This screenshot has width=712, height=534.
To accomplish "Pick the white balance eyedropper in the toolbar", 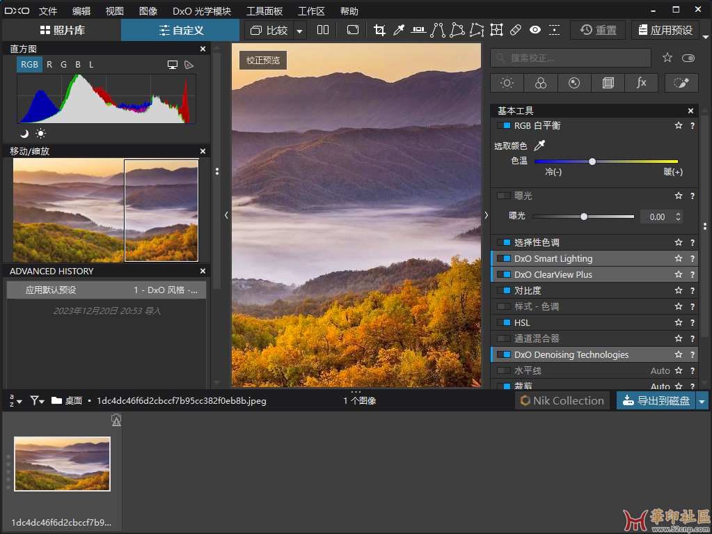I will tap(399, 30).
